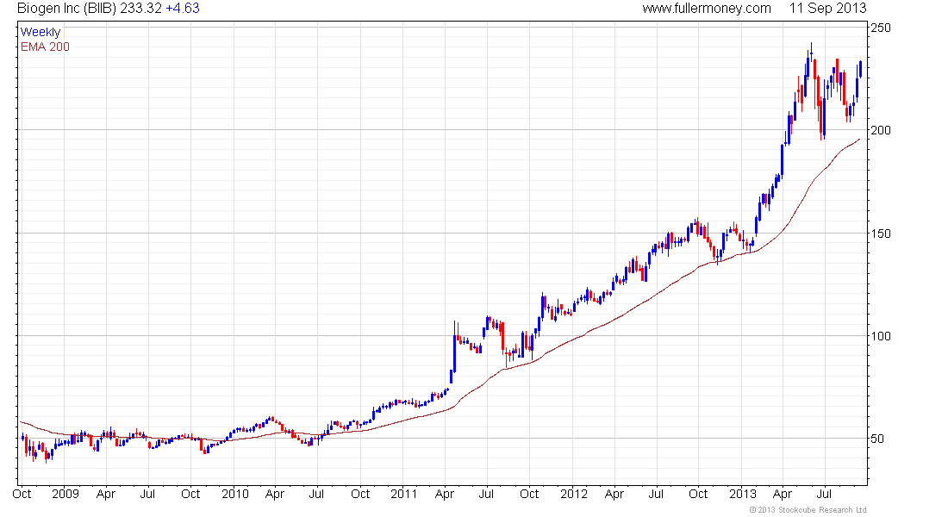
Task: Select the Apr 2011 time axis label
Action: 445,494
